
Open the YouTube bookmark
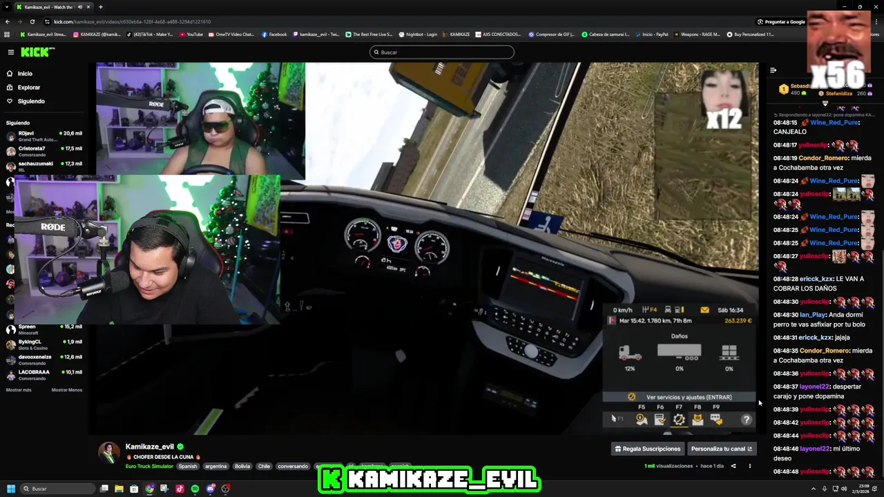pos(191,34)
